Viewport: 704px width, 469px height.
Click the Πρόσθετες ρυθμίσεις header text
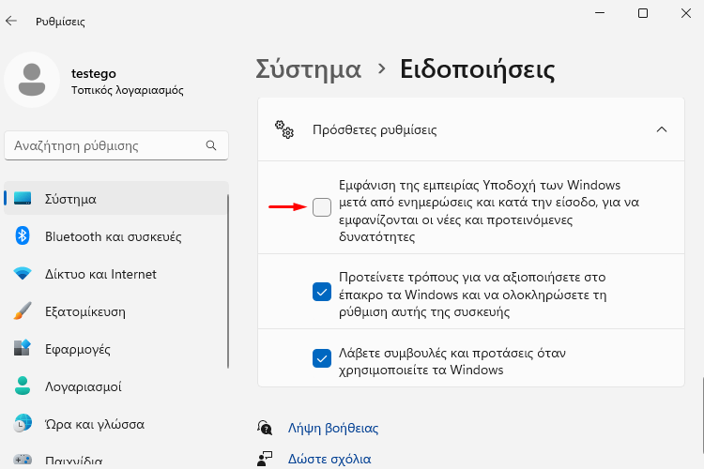[x=375, y=129]
